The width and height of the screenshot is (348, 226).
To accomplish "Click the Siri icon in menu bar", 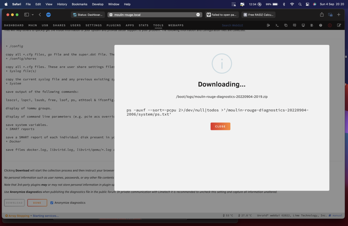I will point(315,4).
